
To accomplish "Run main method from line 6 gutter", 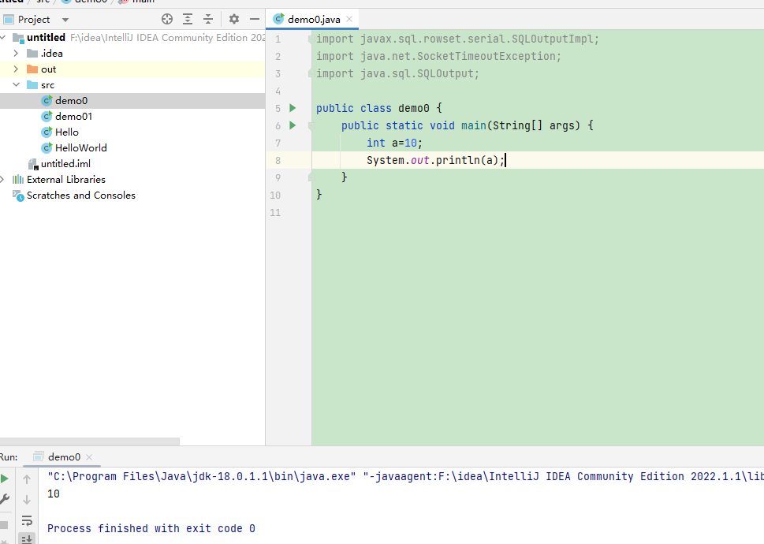I will (293, 125).
